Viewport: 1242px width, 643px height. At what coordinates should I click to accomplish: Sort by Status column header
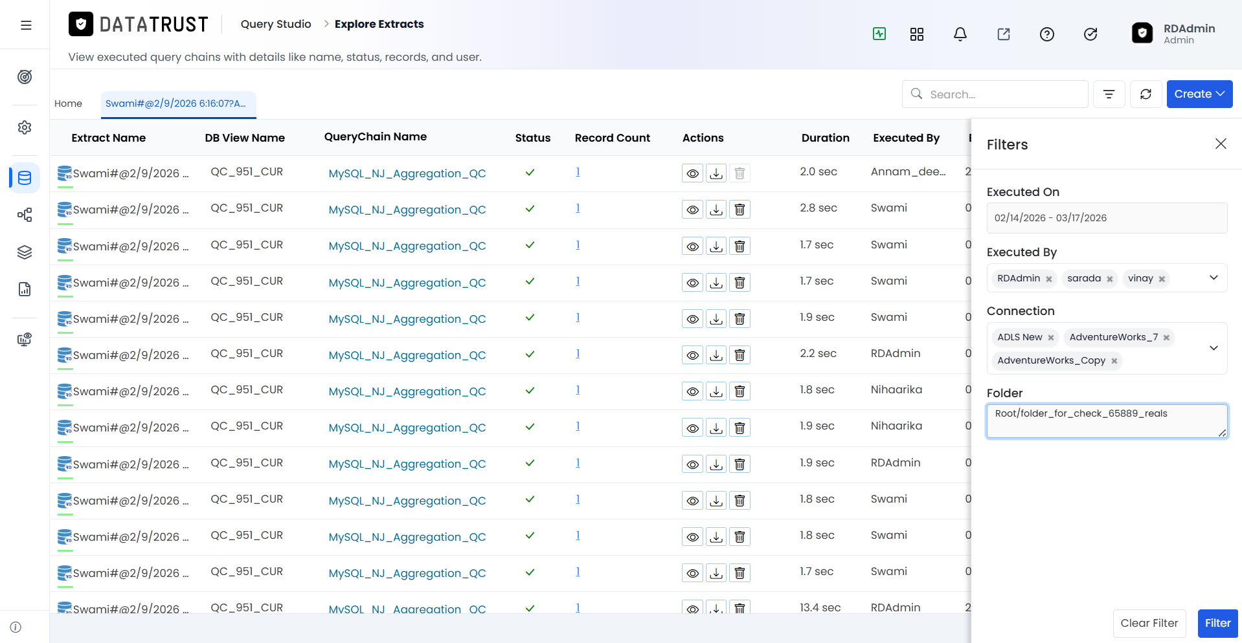(533, 138)
